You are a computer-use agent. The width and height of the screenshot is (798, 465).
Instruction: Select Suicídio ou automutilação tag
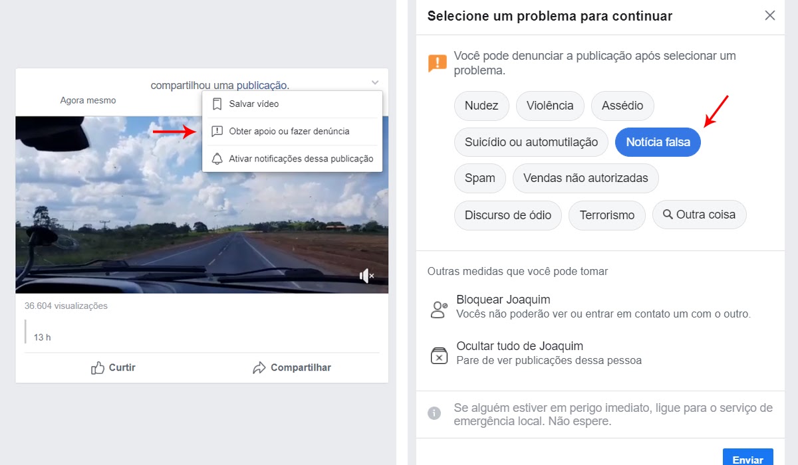[x=531, y=142]
